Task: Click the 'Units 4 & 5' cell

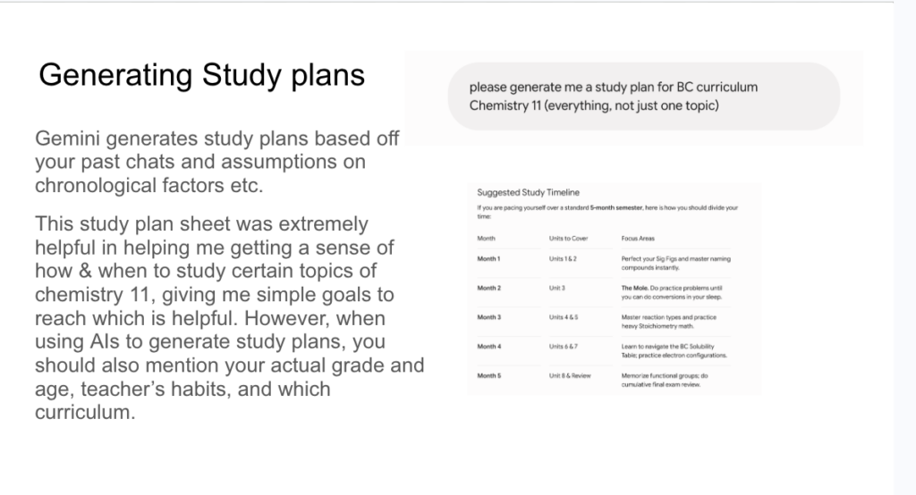Action: point(564,317)
